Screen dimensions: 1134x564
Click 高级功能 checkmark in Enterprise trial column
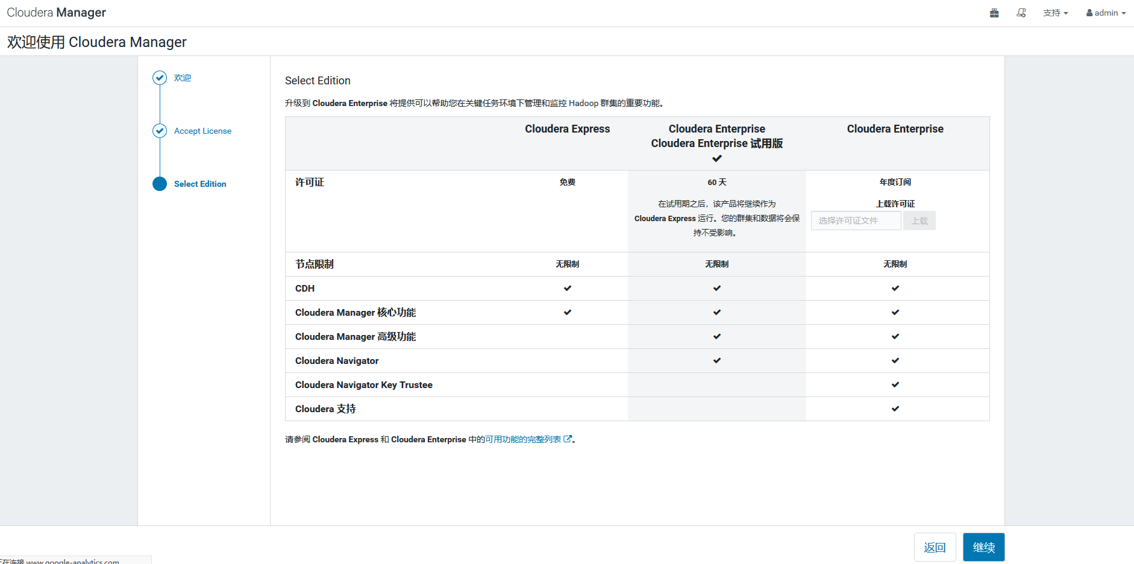(717, 336)
